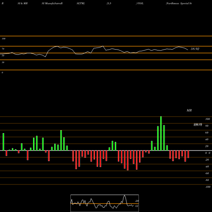Select the 'SI & MR' header text
The image size is (212, 212).
(x=22, y=3)
